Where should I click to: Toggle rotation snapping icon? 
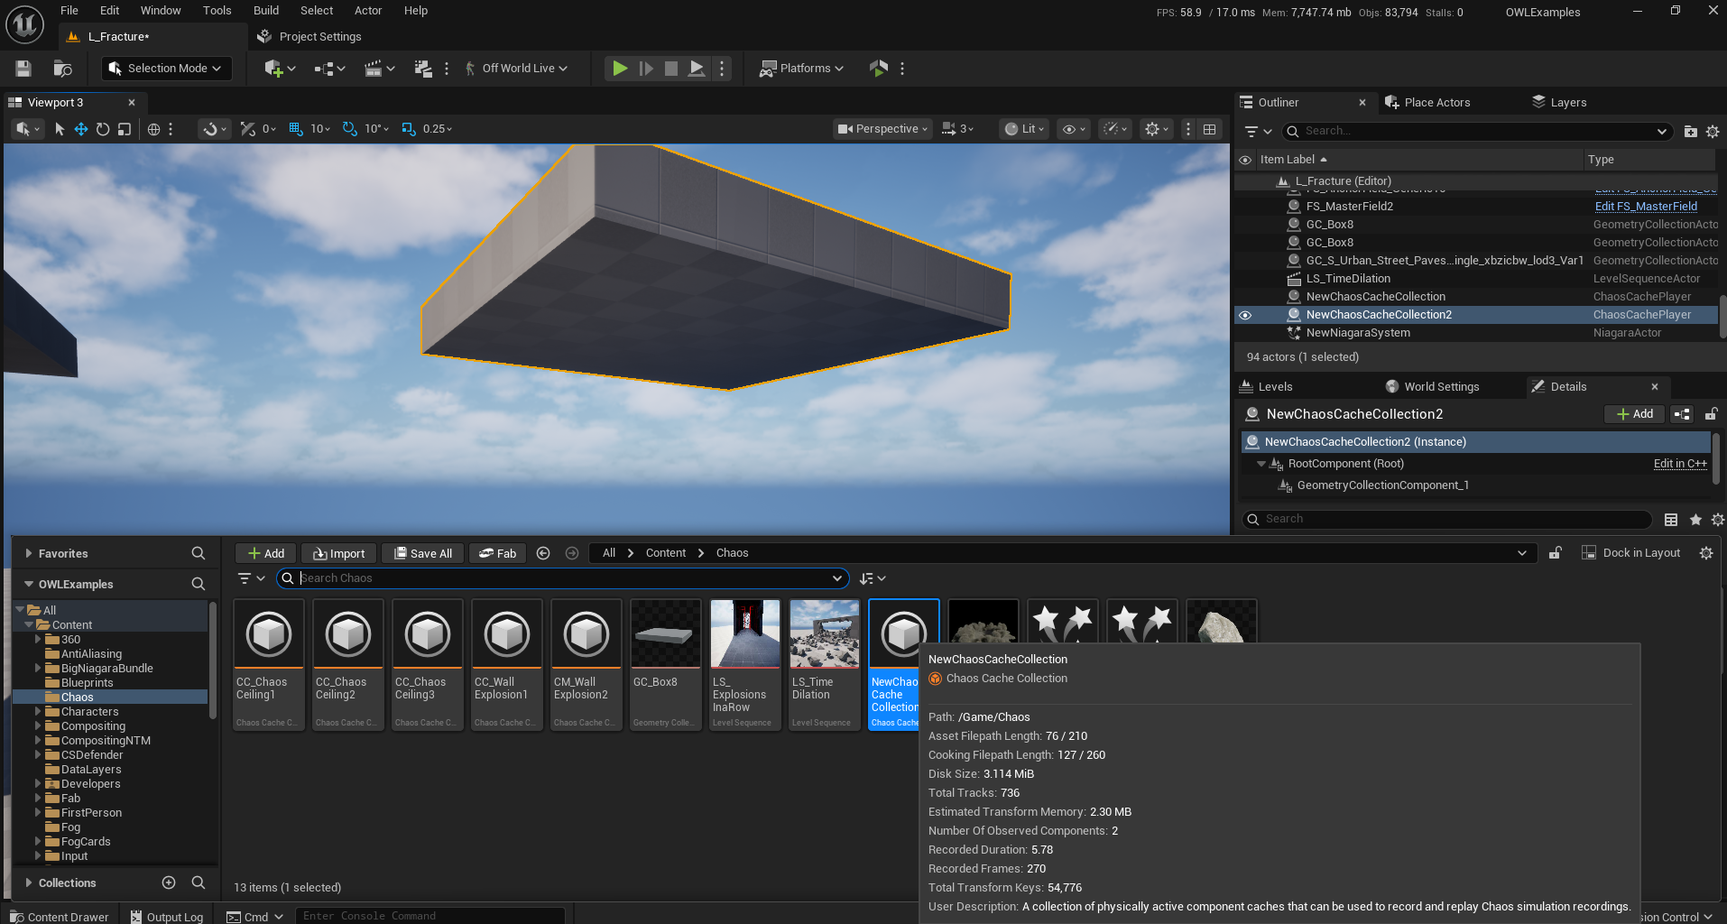click(x=349, y=129)
